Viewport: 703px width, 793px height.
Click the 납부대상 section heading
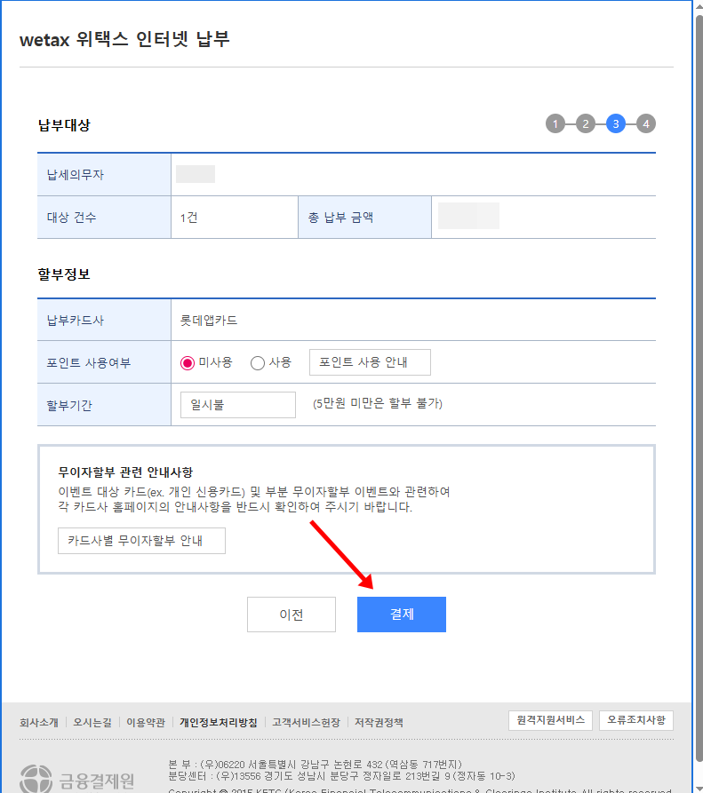pyautogui.click(x=64, y=125)
